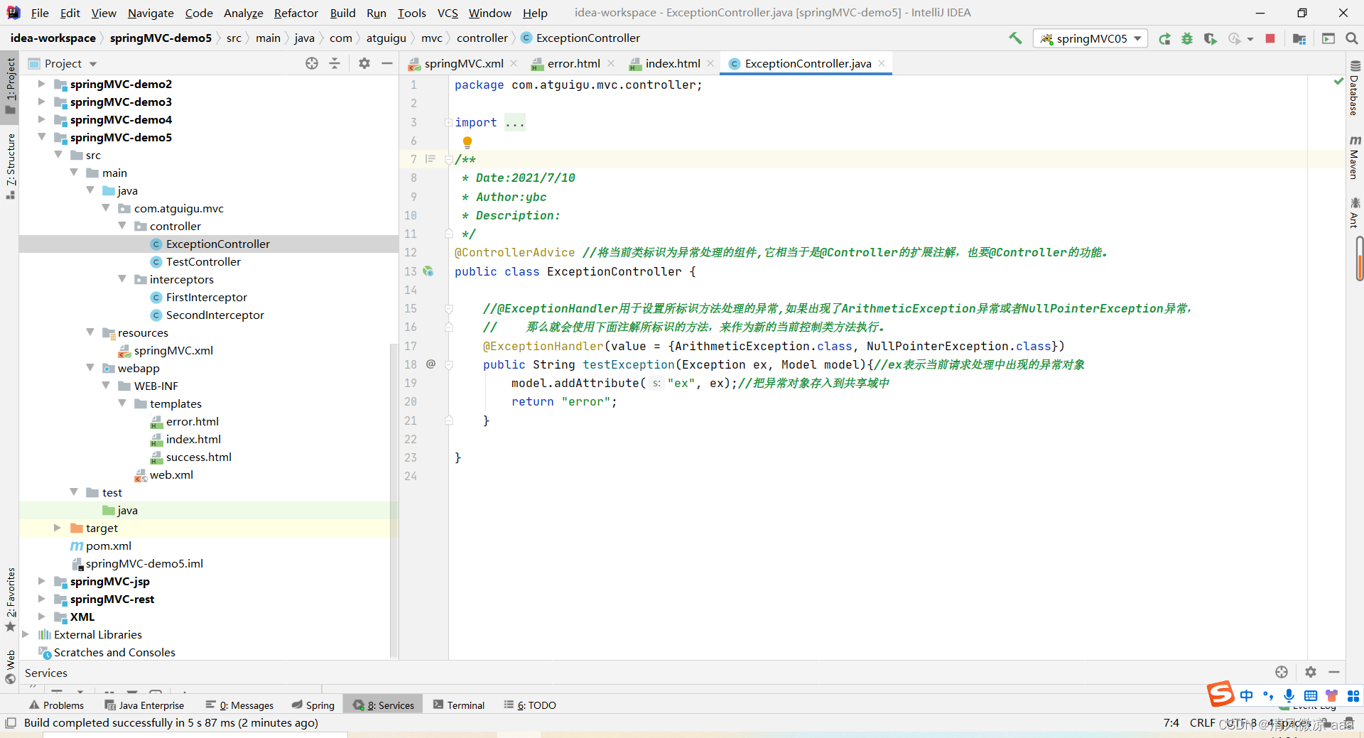1364x738 pixels.
Task: Switch to the error.html editor tab
Action: point(573,63)
